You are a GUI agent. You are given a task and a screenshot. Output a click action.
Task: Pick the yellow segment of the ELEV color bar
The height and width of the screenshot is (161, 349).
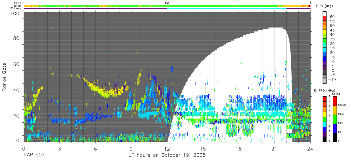(x=325, y=32)
